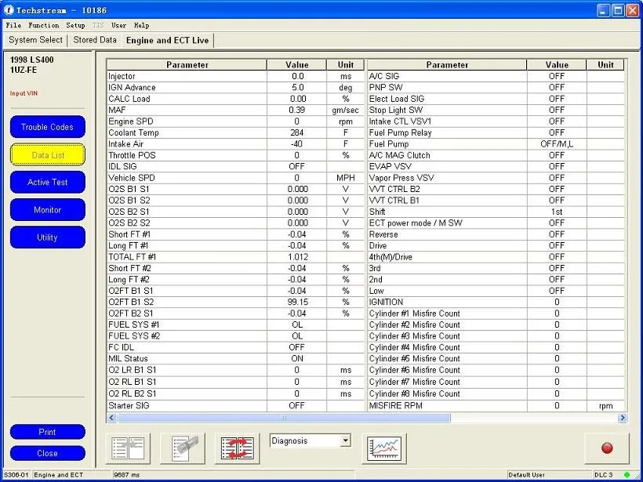Click the Techstream logo icon in title bar
The width and height of the screenshot is (643, 482).
[x=7, y=9]
